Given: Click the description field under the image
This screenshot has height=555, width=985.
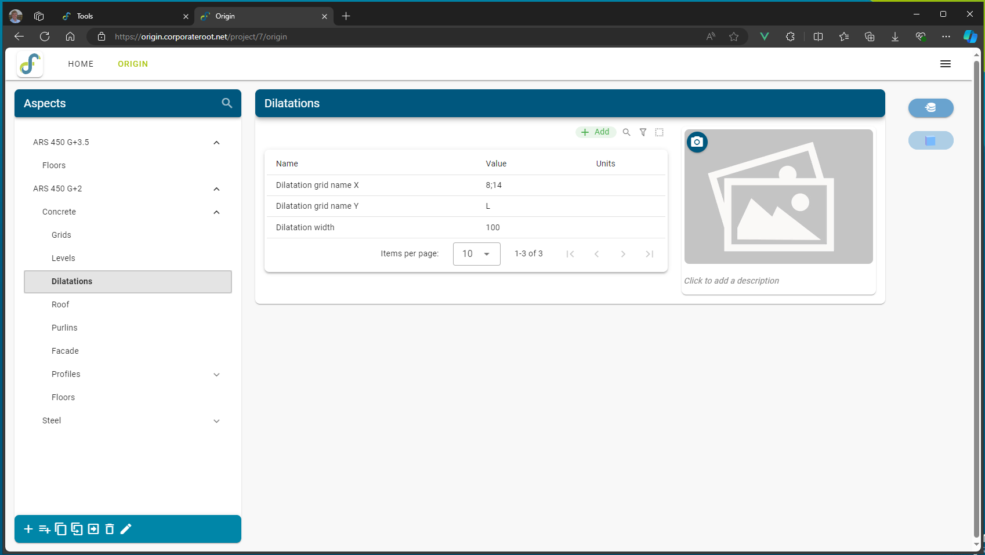Looking at the screenshot, I should point(731,281).
